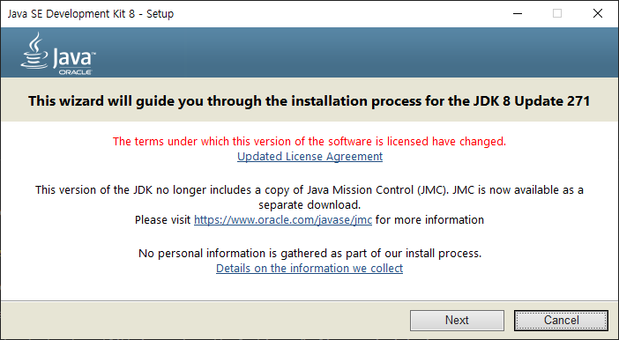The image size is (619, 340).
Task: Click the Next button to continue setup
Action: 457,320
